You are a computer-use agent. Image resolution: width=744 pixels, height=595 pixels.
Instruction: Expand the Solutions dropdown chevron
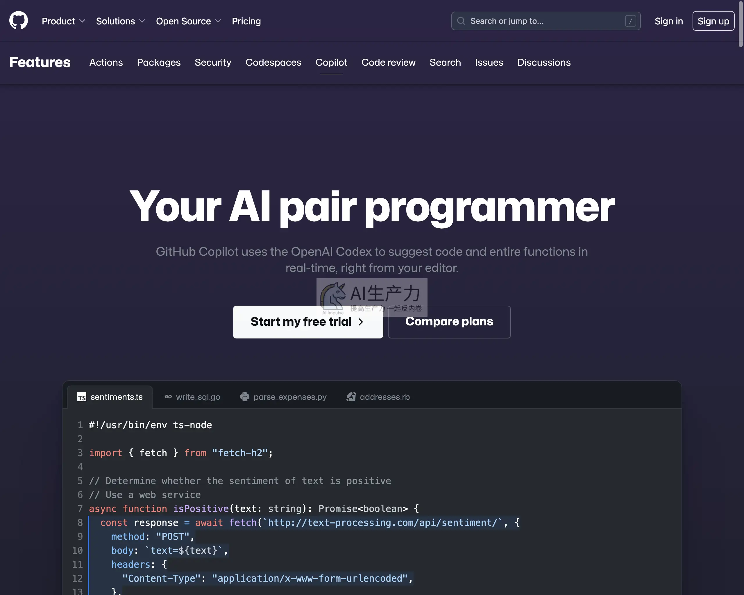[x=142, y=21]
